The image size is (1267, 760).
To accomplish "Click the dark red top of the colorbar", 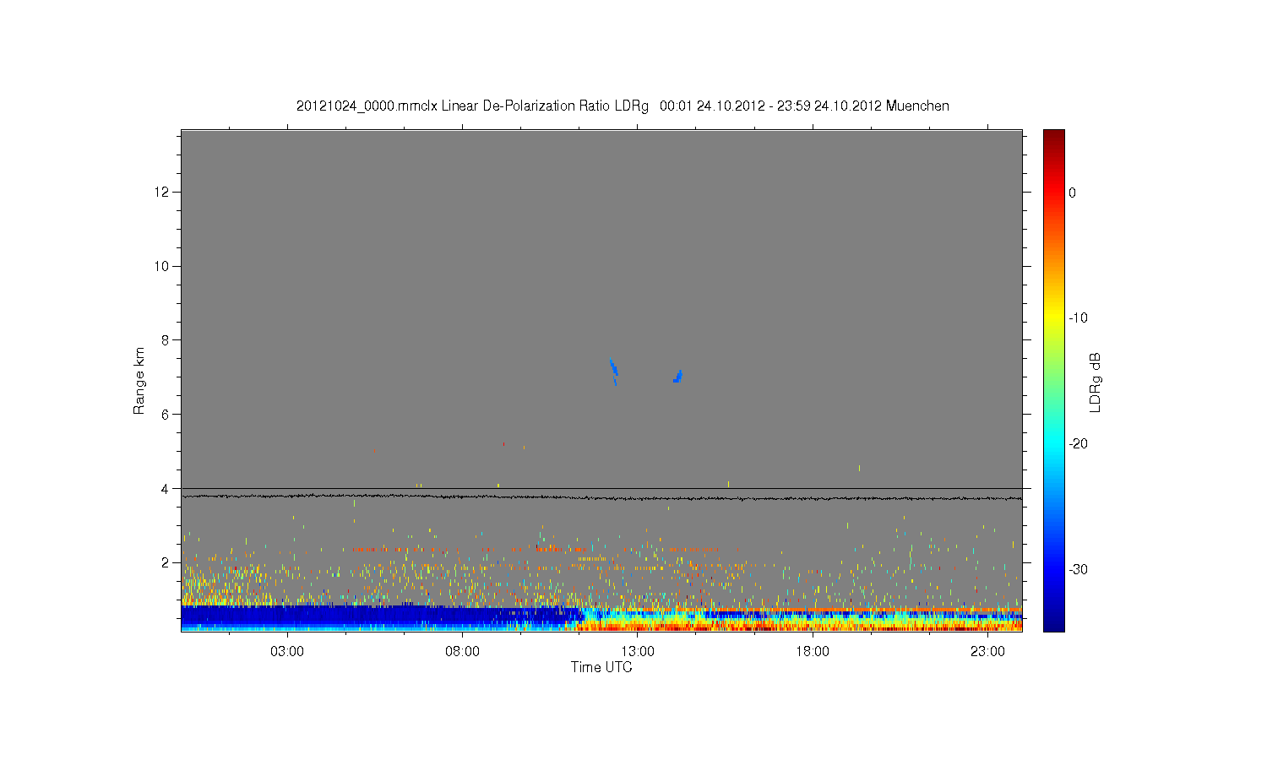I will click(1053, 135).
